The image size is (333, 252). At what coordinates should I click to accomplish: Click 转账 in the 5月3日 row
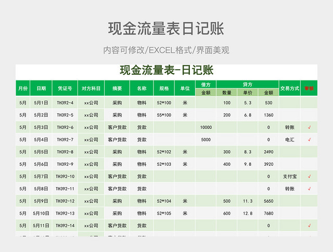[290, 127]
